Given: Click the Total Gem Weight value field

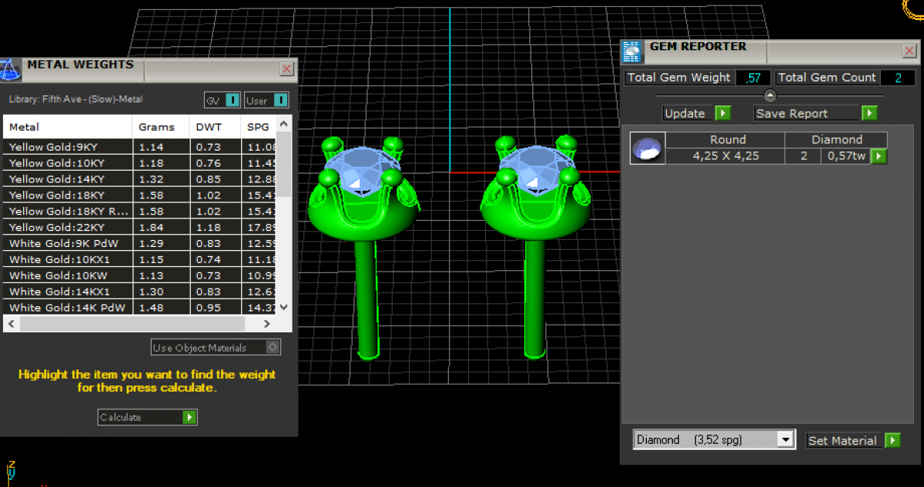Looking at the screenshot, I should point(753,78).
